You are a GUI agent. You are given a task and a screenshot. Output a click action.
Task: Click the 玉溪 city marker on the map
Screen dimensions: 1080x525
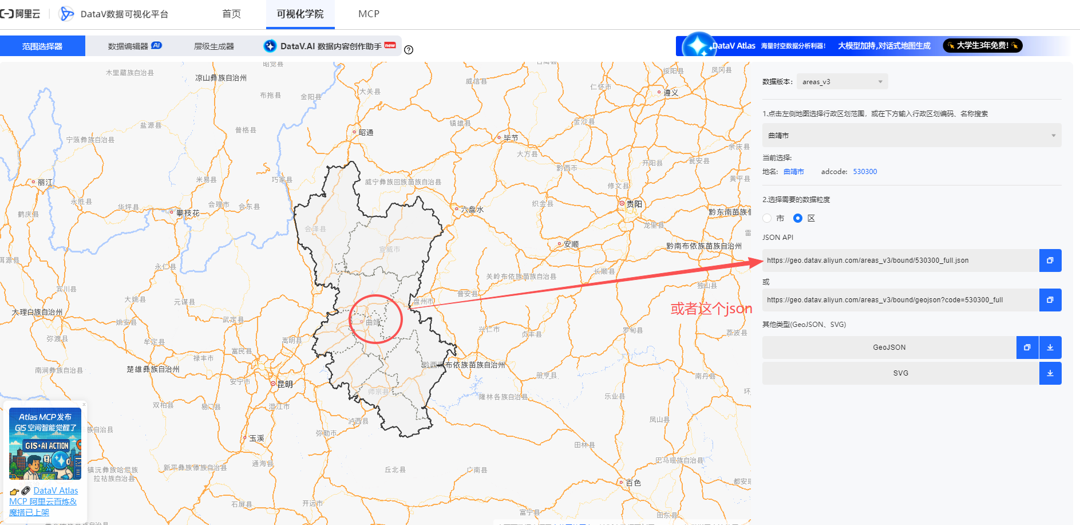[245, 437]
